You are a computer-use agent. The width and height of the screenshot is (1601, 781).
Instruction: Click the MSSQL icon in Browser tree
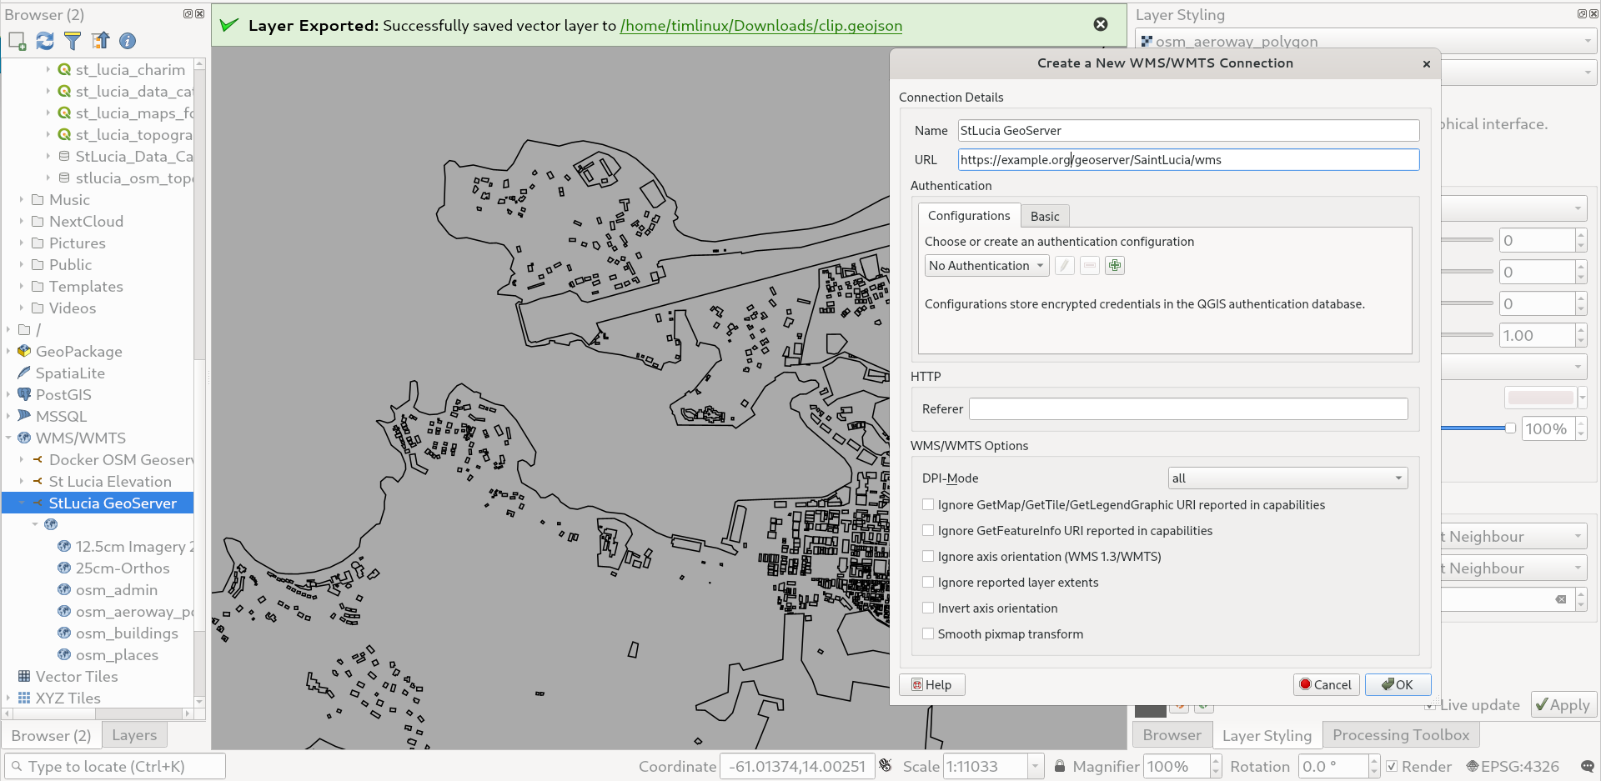24,416
